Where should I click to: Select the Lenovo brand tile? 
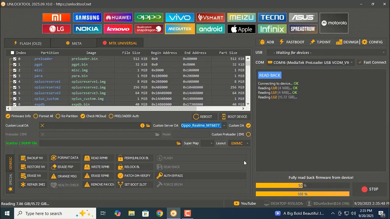coord(118,29)
